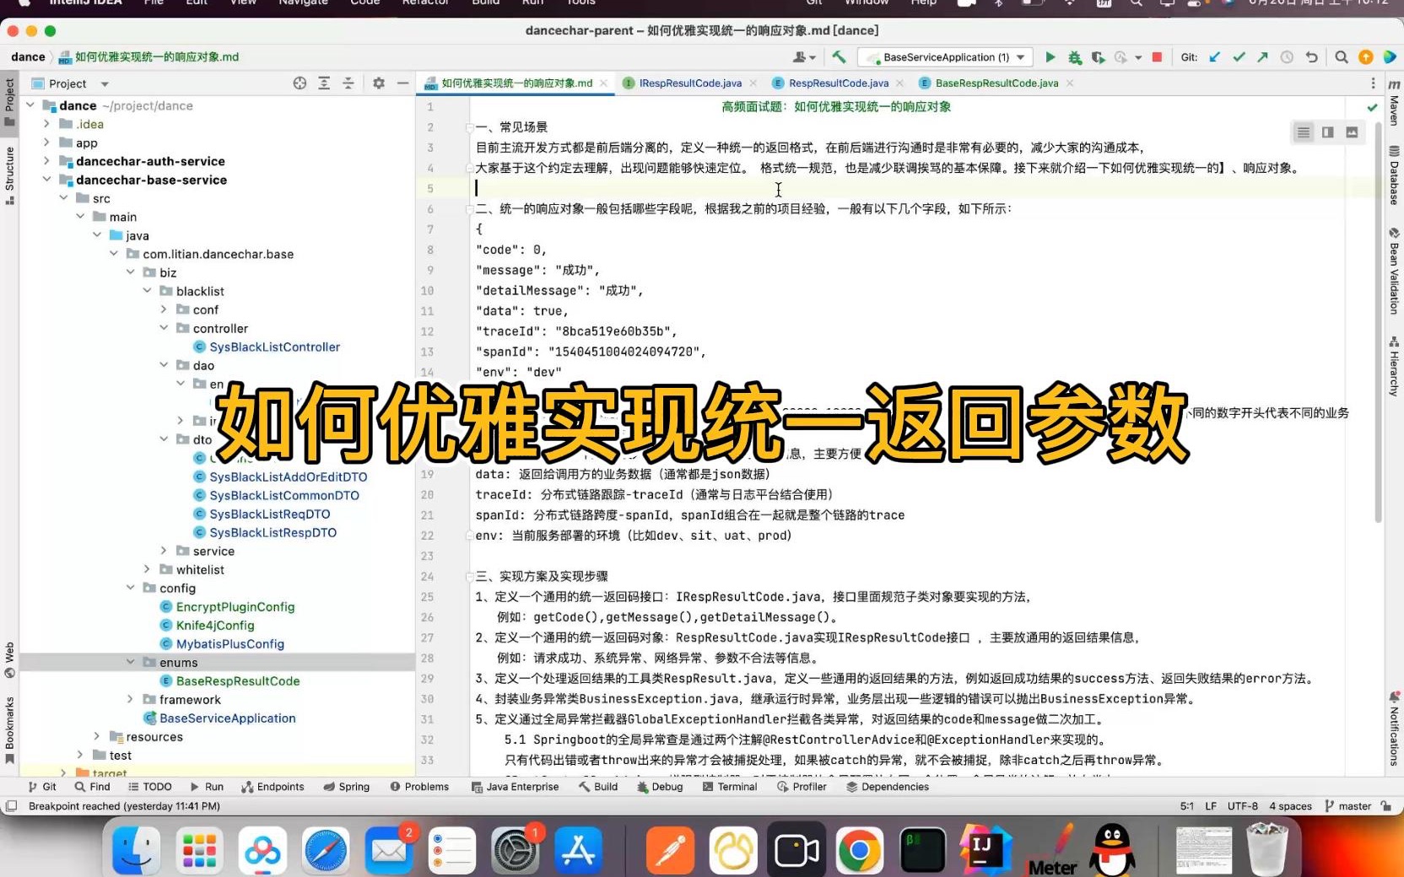This screenshot has width=1404, height=877.
Task: Expand the whitelist package
Action: pyautogui.click(x=147, y=569)
